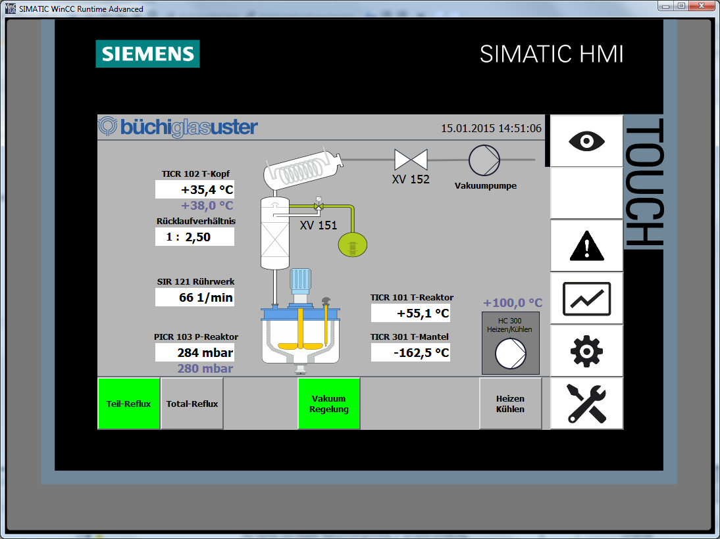Open the wrench and screwdriver service icon
Viewport: 720px width, 539px height.
(586, 404)
